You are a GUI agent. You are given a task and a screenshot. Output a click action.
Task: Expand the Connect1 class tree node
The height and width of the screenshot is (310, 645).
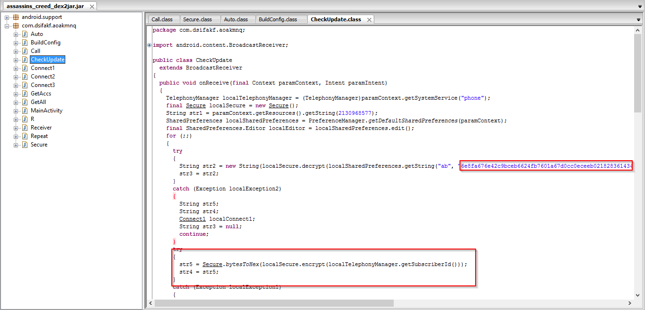coord(16,68)
